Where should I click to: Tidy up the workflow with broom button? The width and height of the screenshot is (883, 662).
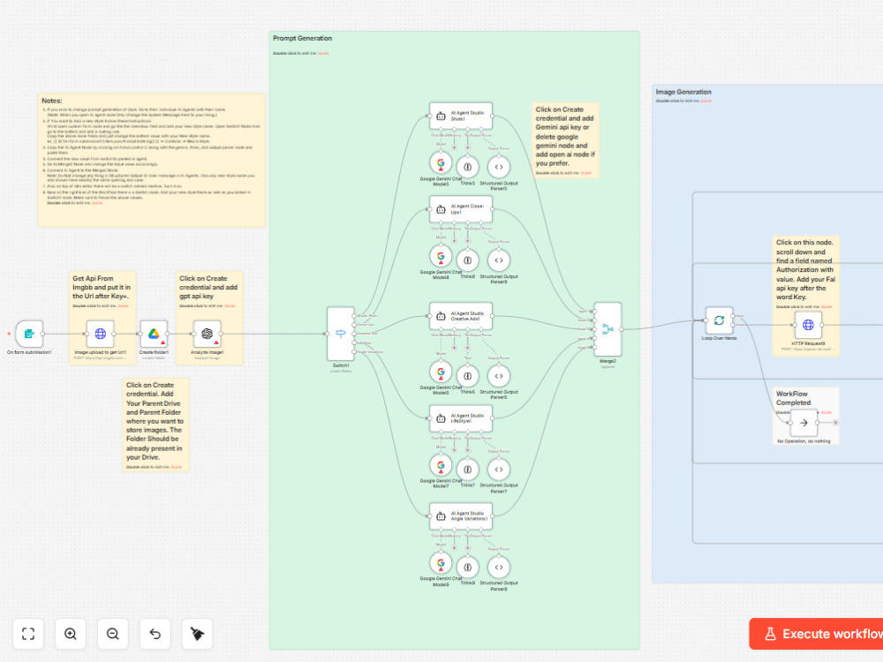(197, 634)
